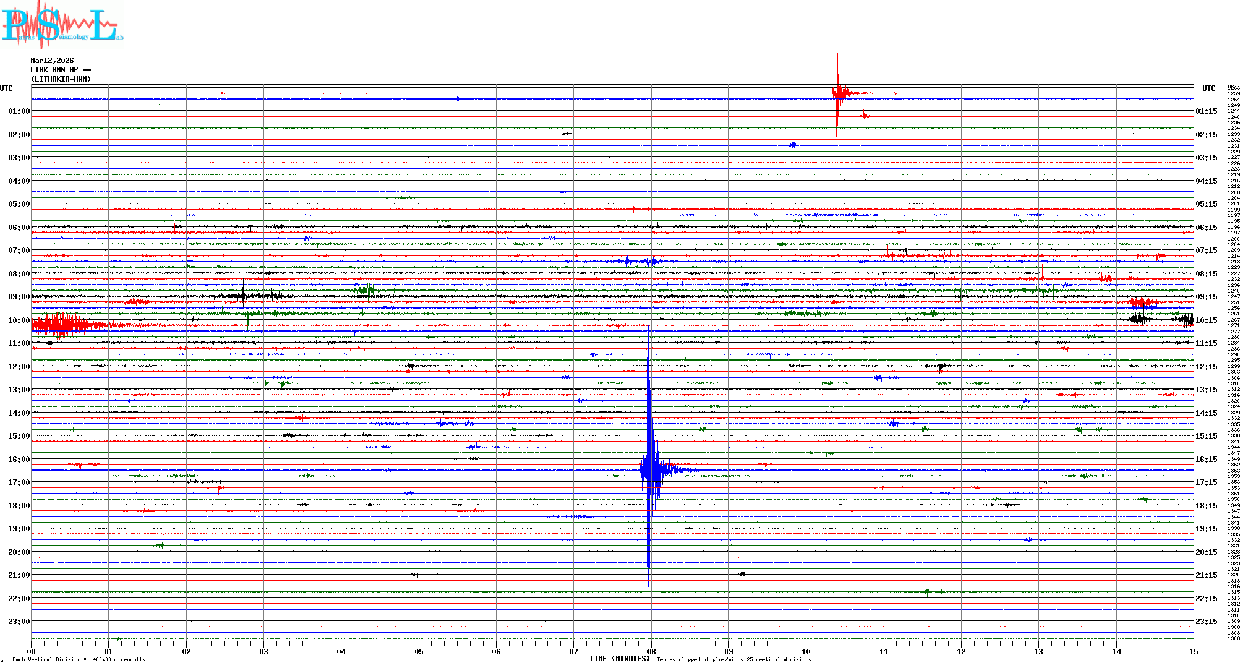Click the 05:00 hour label on left

point(19,204)
